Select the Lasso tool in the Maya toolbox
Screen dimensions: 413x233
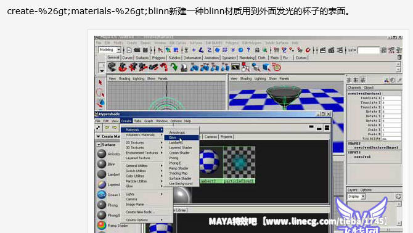[100, 92]
